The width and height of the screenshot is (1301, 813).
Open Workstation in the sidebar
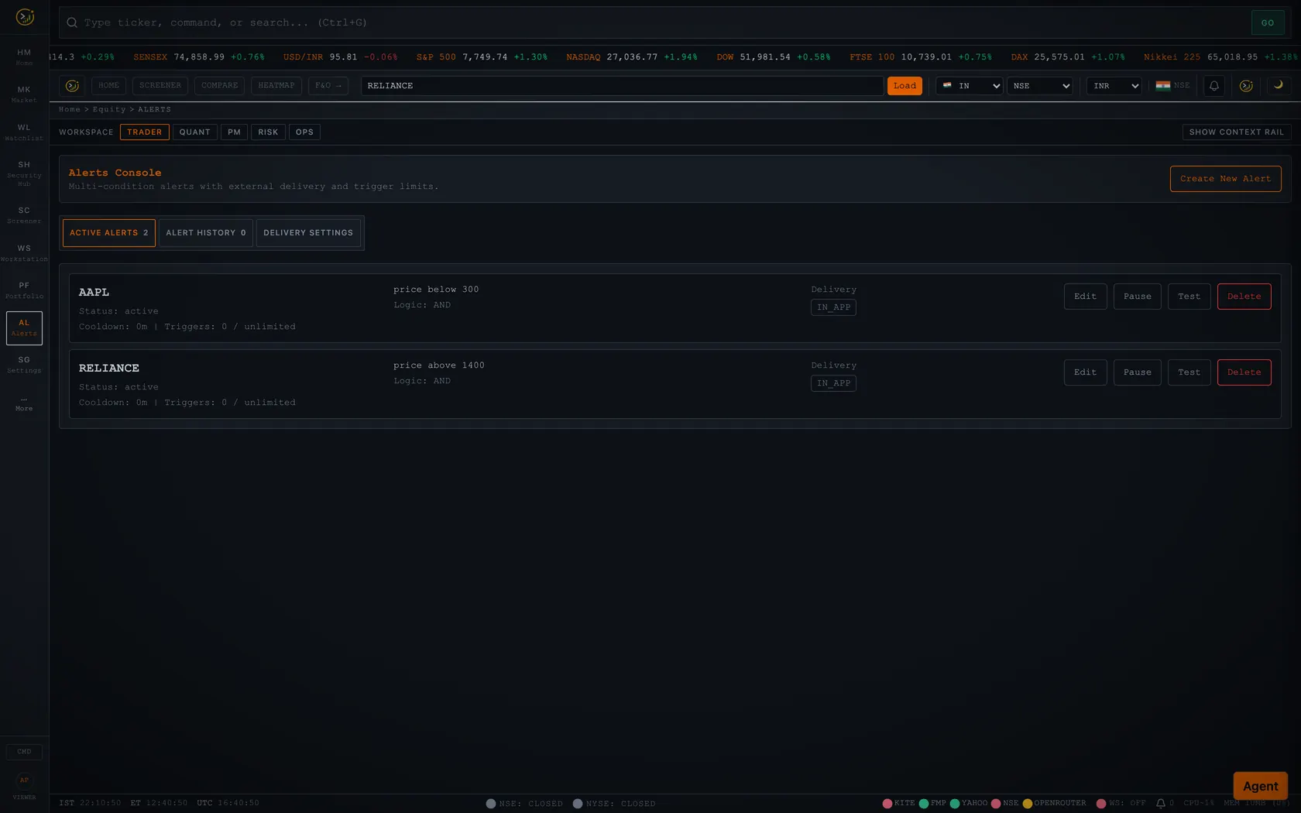(x=24, y=253)
